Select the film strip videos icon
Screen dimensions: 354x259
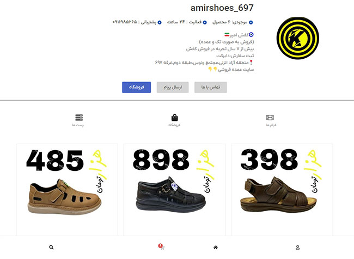pyautogui.click(x=270, y=118)
